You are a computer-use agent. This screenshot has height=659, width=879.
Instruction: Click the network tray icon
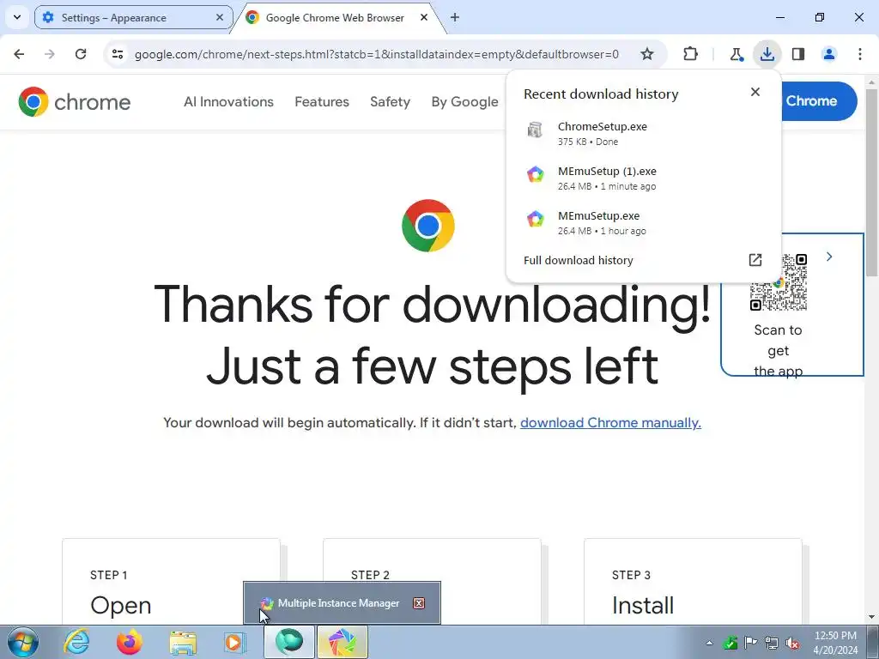click(x=772, y=643)
